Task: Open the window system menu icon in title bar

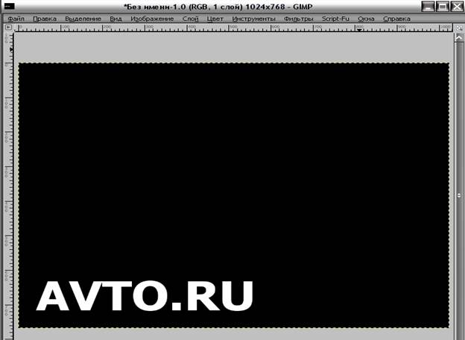Action: point(9,6)
